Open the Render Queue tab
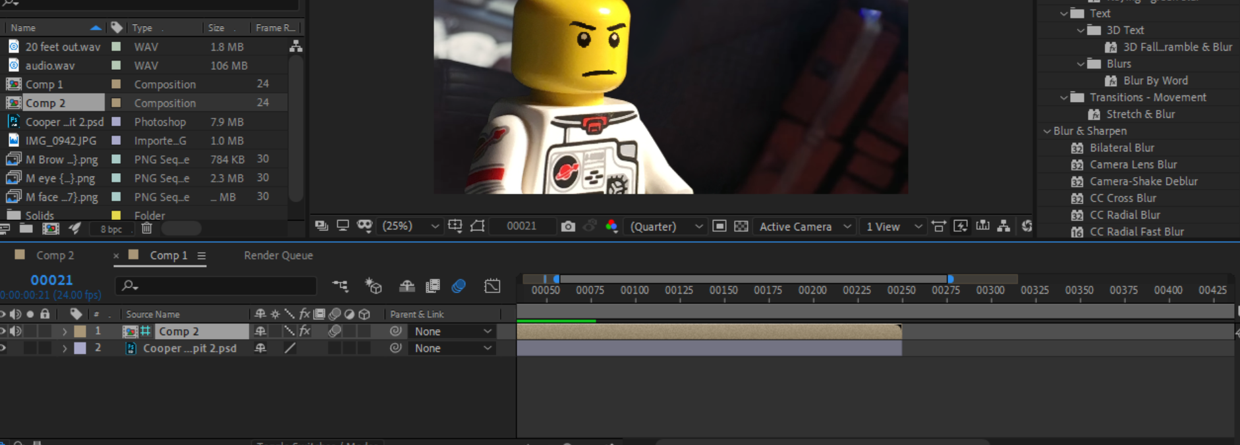The image size is (1240, 445). point(278,255)
